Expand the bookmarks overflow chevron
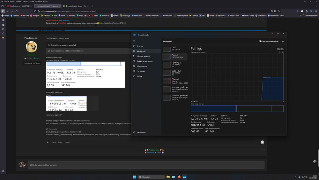This screenshot has width=319, height=180. pyautogui.click(x=300, y=15)
